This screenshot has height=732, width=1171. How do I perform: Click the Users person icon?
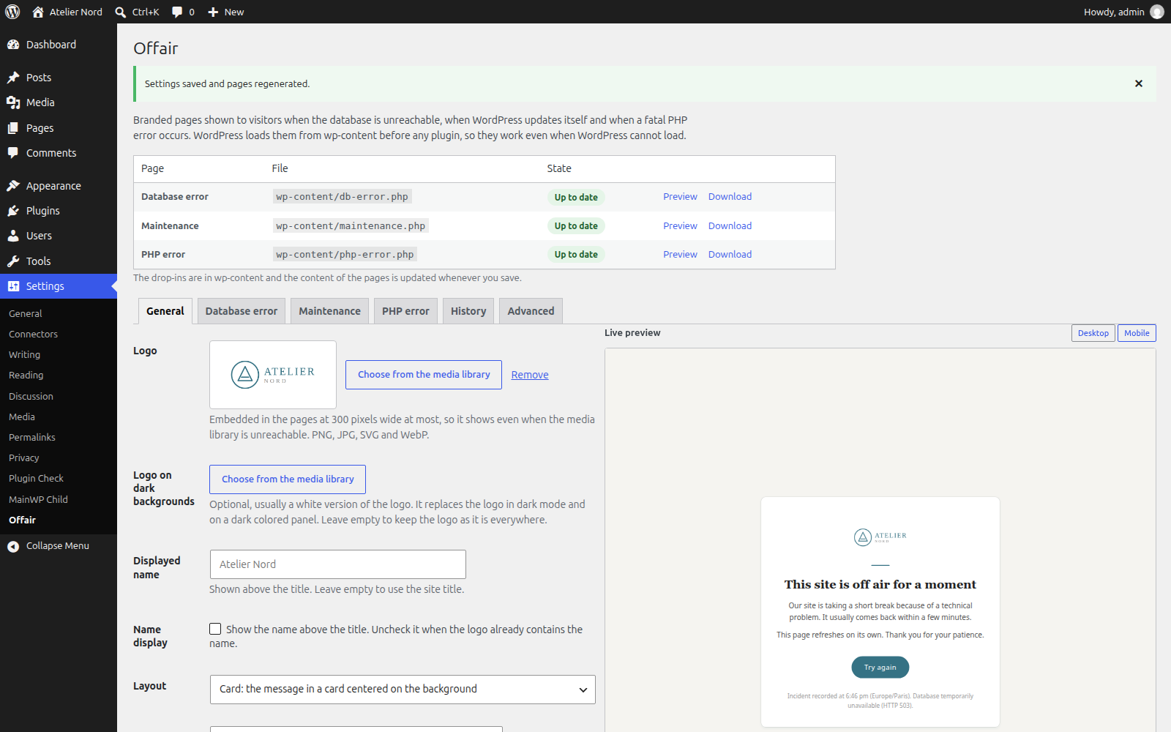click(13, 236)
